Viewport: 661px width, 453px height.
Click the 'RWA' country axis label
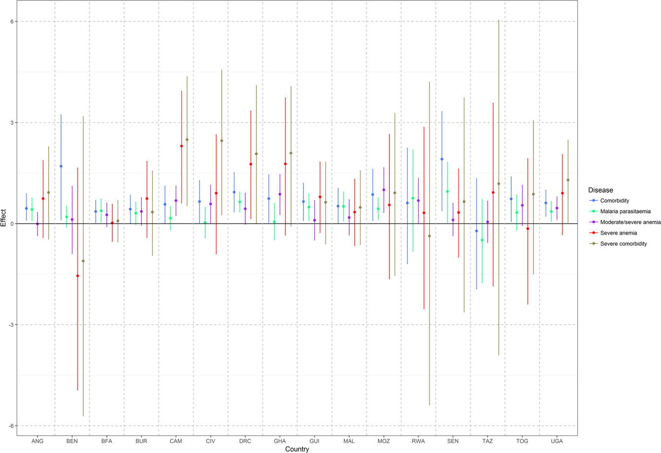[x=418, y=441]
